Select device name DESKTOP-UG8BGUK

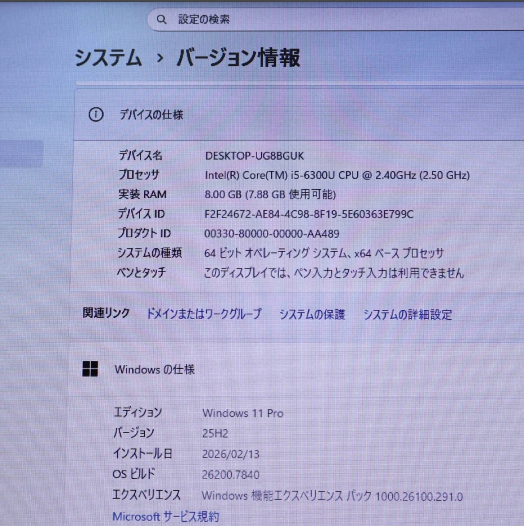[x=254, y=156]
